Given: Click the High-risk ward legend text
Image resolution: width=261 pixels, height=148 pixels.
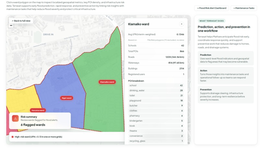Looking at the screenshot, I should [39, 137].
